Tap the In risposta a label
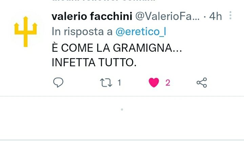 coord(82,31)
